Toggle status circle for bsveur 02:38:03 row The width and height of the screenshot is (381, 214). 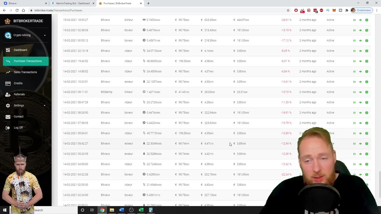click(x=367, y=30)
